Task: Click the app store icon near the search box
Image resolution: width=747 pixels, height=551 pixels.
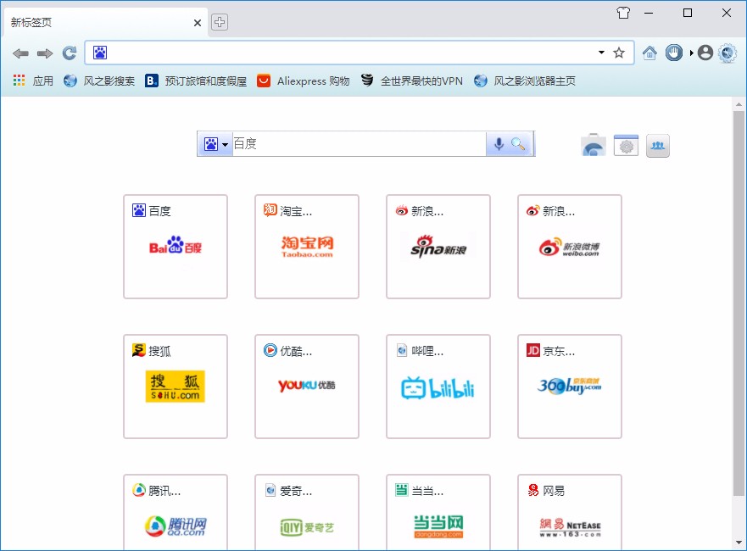Action: 593,145
